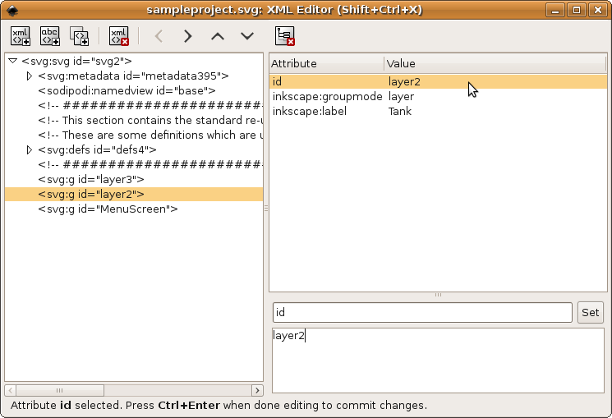This screenshot has height=418, width=612.
Task: Close the XML Editor window
Action: point(597,10)
